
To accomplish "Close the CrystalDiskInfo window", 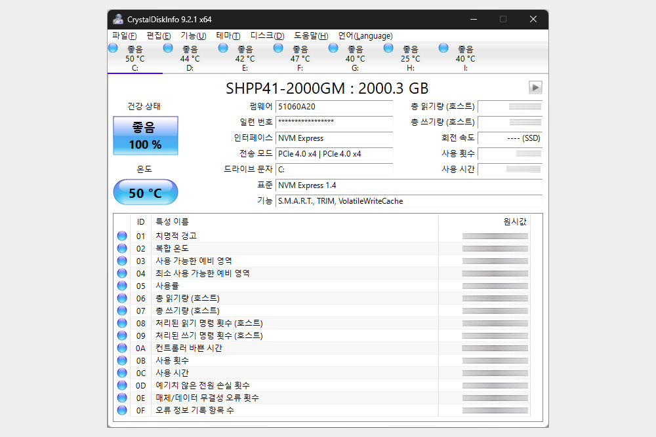I will click(533, 19).
